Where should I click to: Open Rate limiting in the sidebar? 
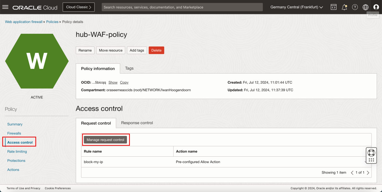[17, 151]
